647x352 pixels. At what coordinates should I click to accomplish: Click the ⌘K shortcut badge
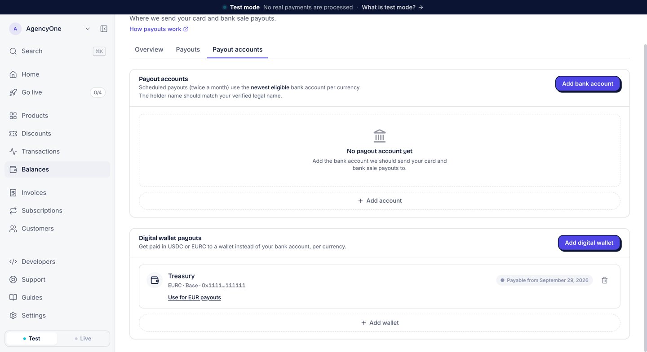(x=99, y=51)
